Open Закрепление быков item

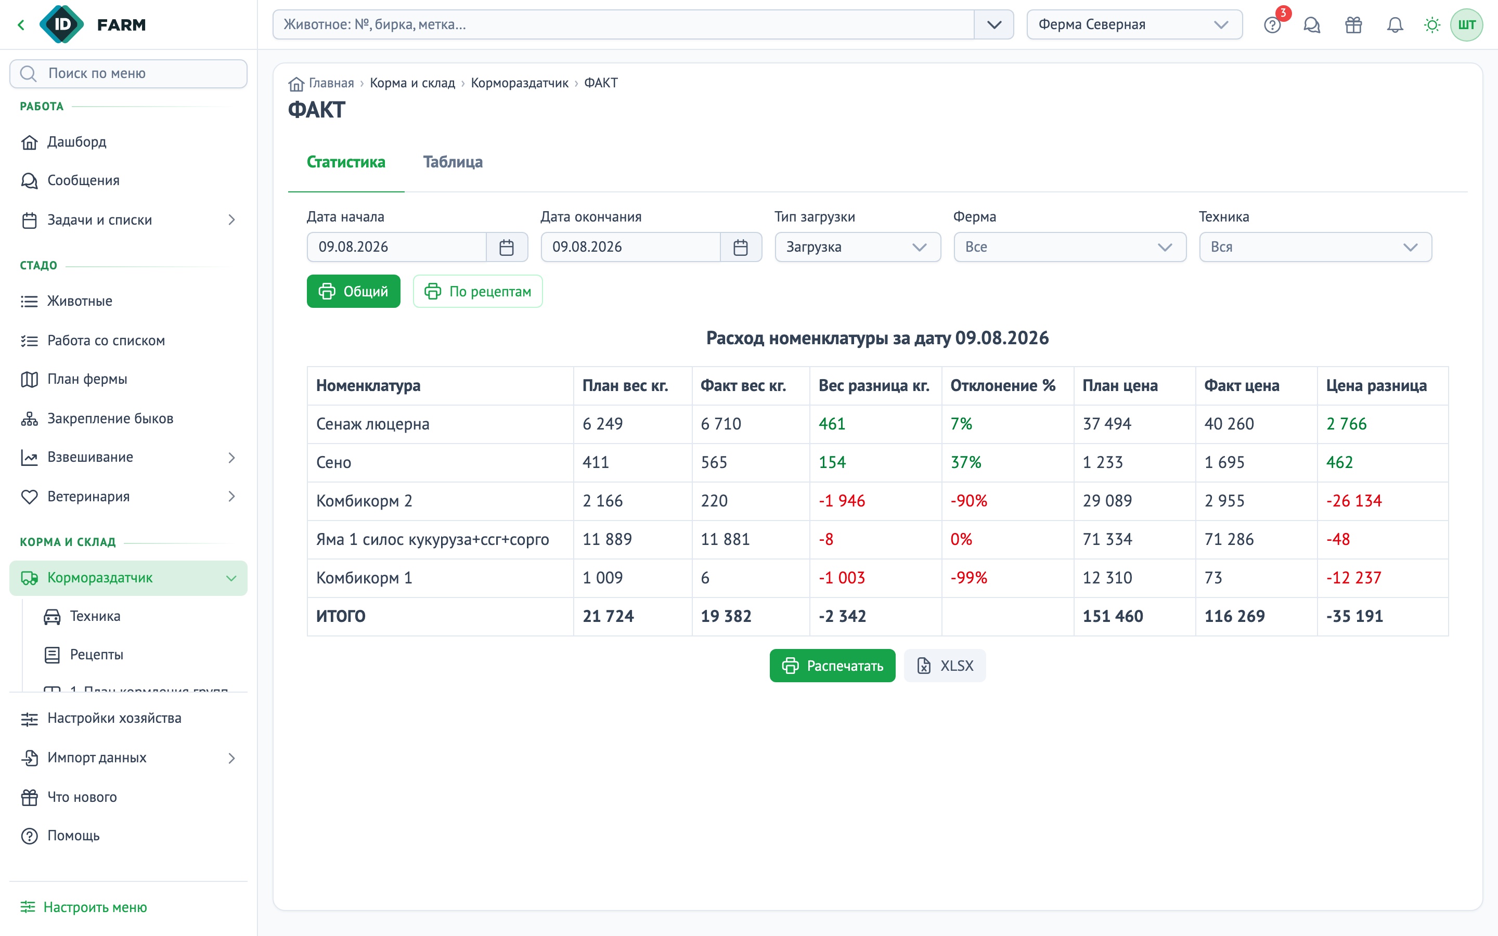tap(128, 419)
